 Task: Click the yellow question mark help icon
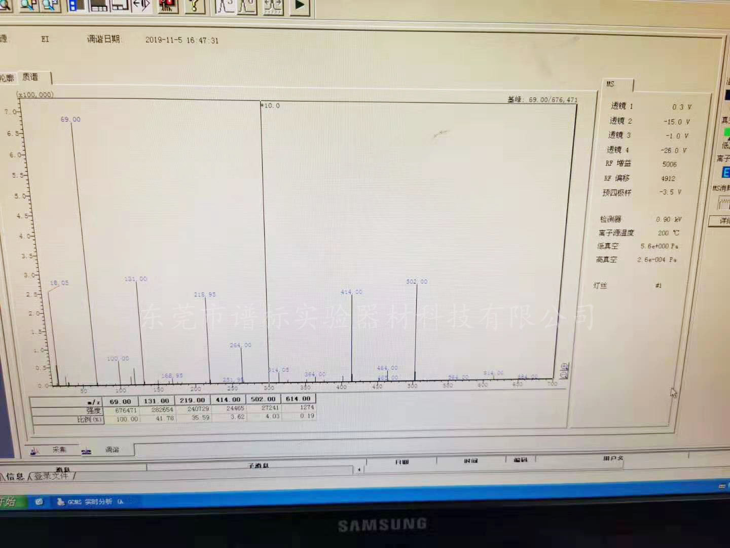[x=194, y=6]
